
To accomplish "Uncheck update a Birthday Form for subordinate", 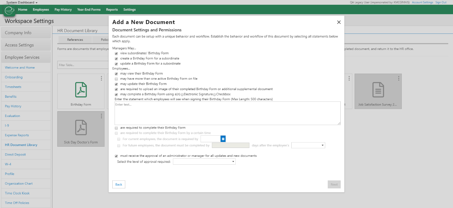I will click(116, 64).
